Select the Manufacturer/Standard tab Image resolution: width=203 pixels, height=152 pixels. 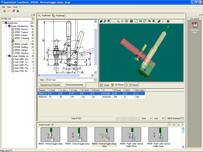pos(50,85)
